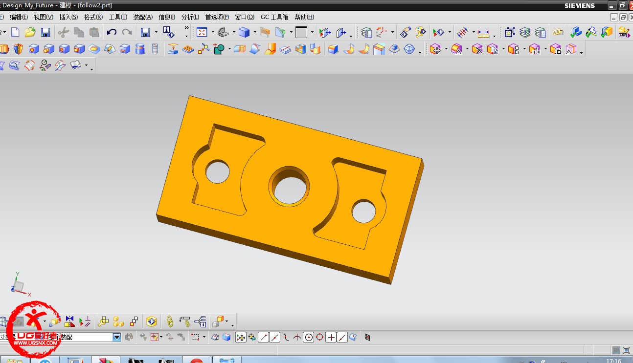Viewport: 633px width, 363px height.
Task: Open the 插入(S) menu
Action: point(68,17)
